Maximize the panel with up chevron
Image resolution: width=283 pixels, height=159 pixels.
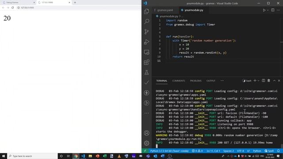(x=274, y=80)
